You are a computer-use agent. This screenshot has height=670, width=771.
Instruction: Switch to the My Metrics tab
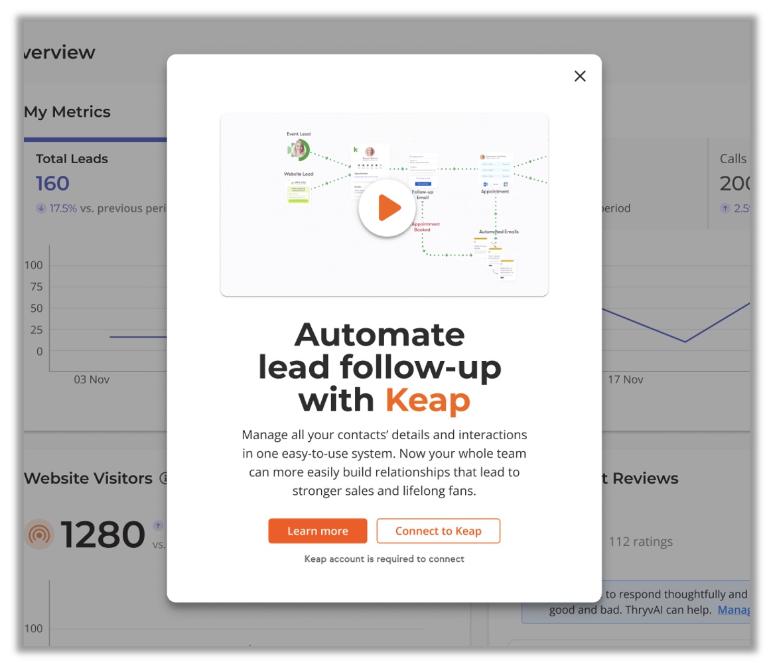click(67, 112)
